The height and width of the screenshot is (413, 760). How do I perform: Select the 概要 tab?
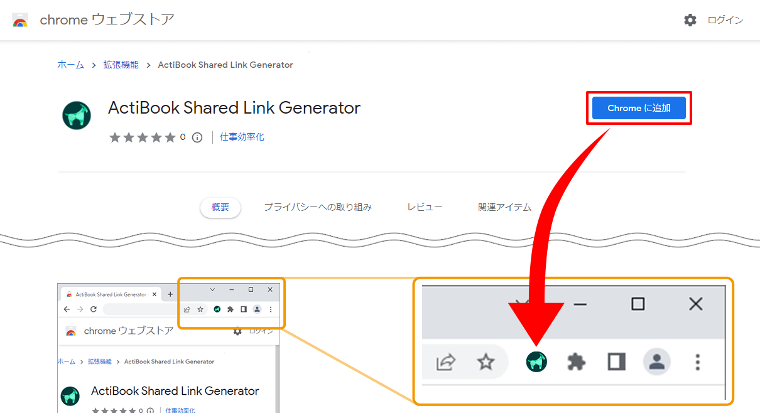220,207
